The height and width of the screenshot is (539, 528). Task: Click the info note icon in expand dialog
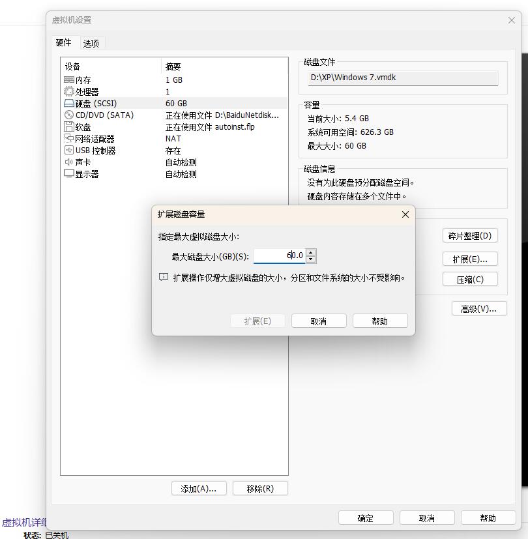click(164, 277)
